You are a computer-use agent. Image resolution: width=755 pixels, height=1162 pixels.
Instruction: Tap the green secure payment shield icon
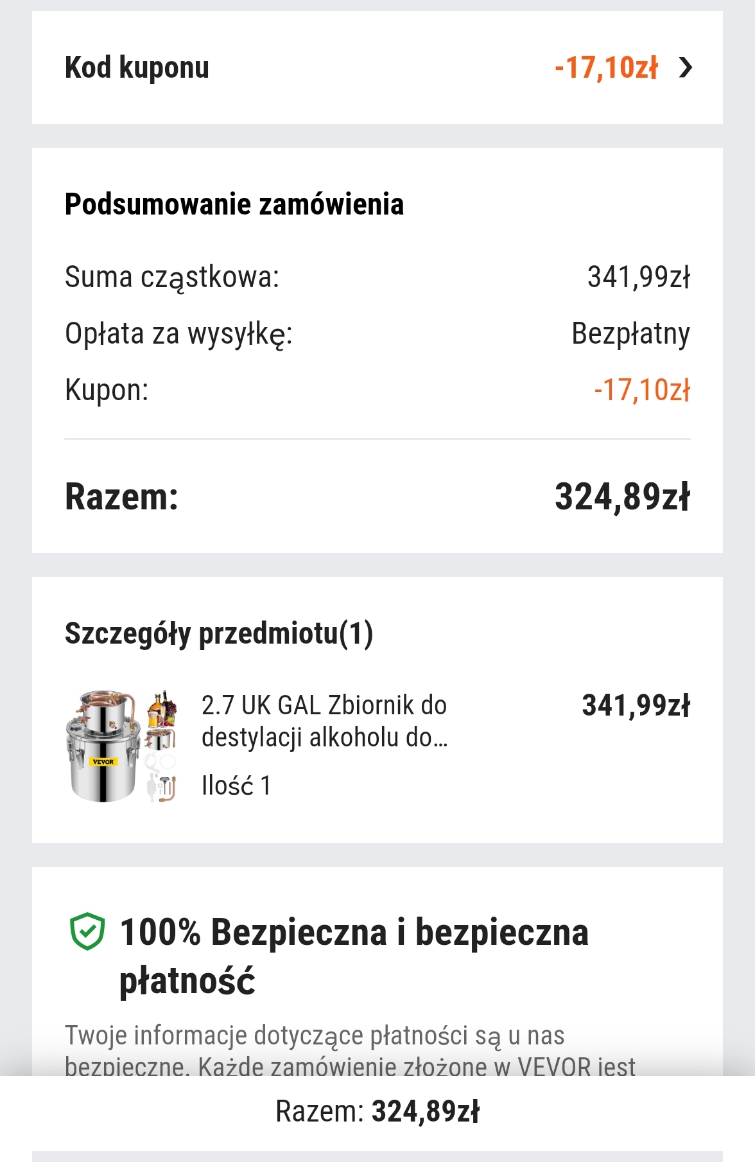[x=87, y=931]
